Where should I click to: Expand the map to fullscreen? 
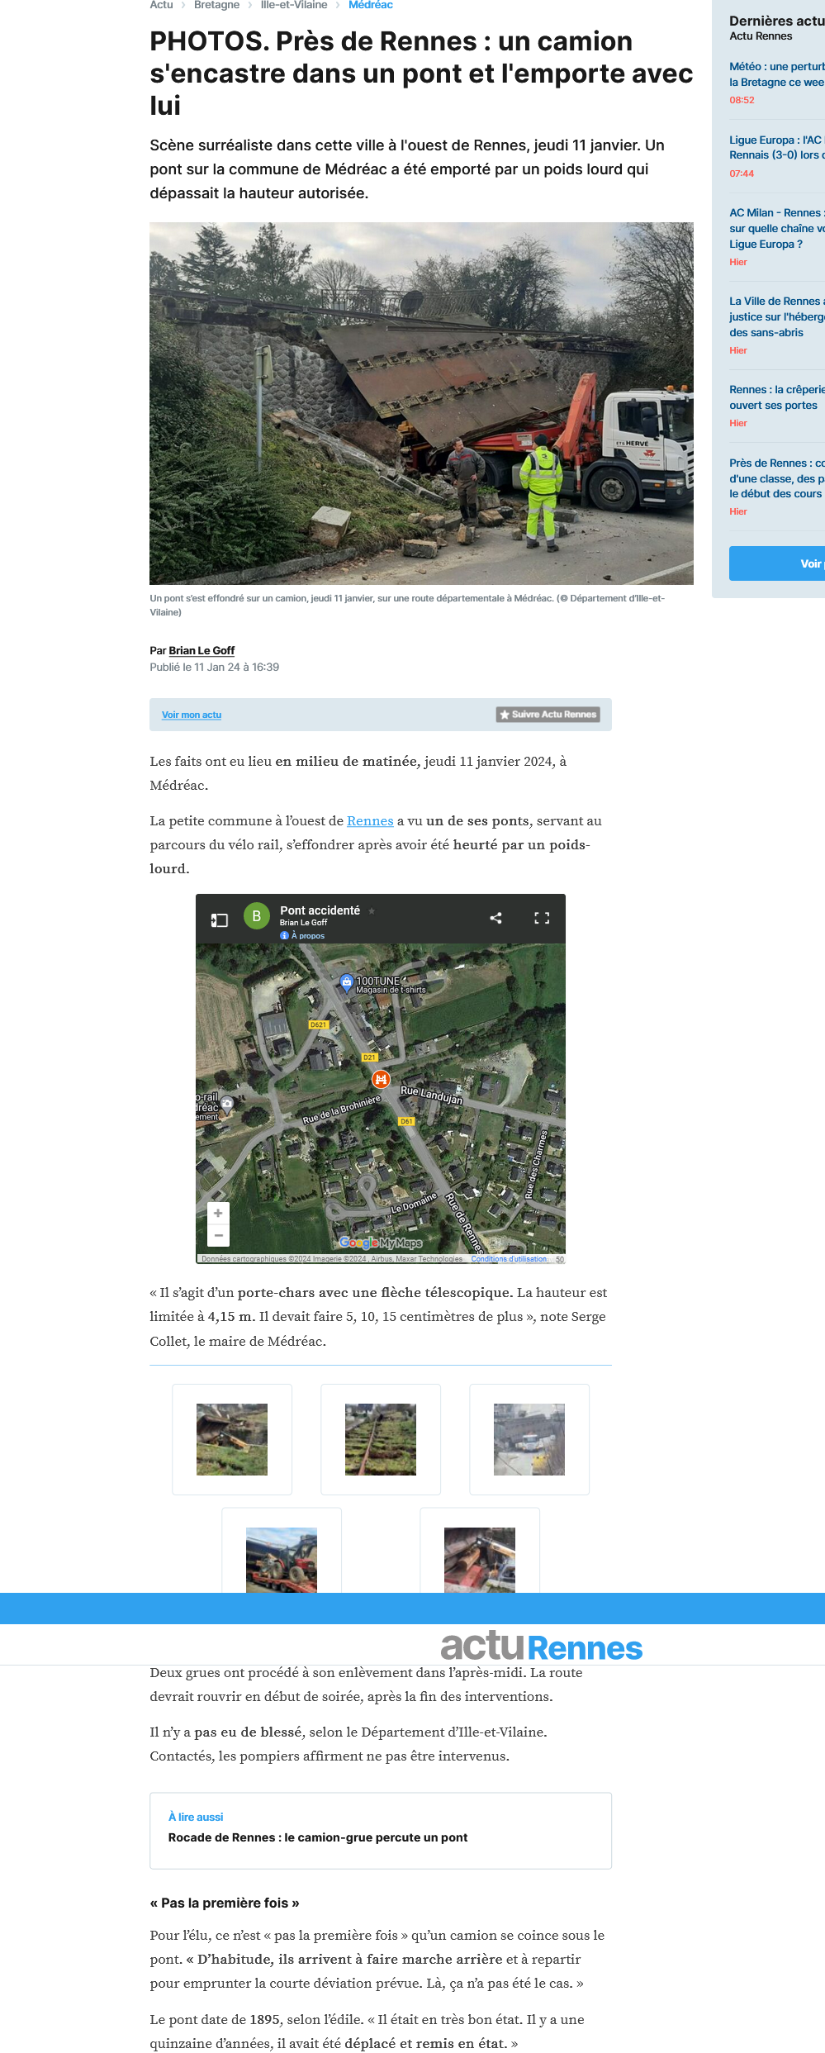(x=542, y=918)
